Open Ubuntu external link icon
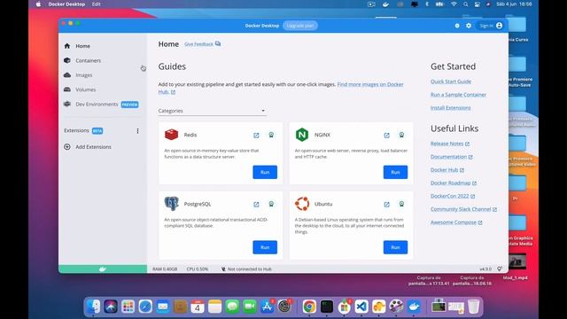 pos(386,205)
